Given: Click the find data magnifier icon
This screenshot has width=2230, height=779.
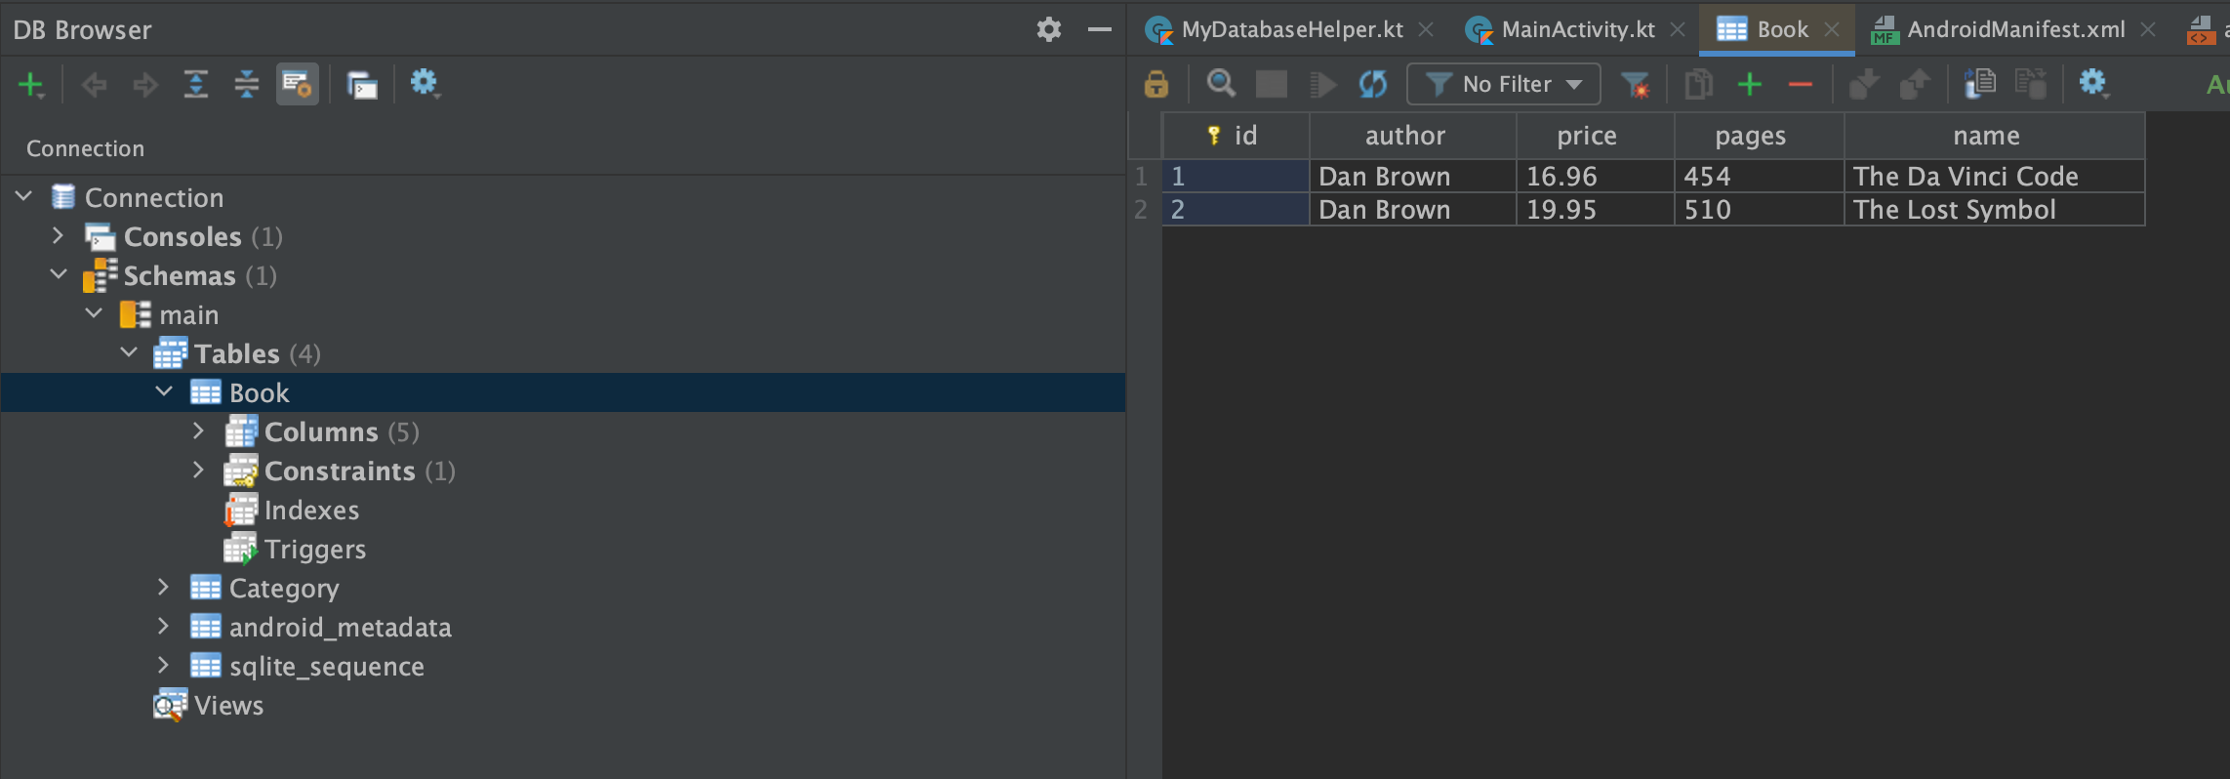Looking at the screenshot, I should [1221, 84].
